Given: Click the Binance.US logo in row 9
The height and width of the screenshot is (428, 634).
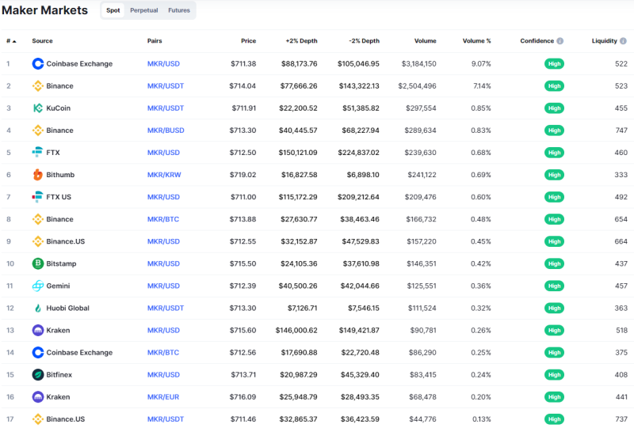Looking at the screenshot, I should pyautogui.click(x=37, y=241).
